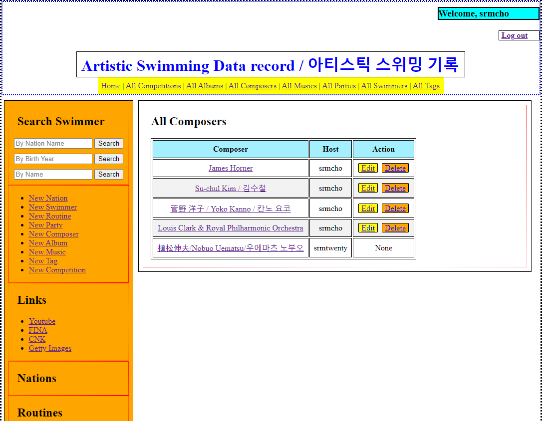
Task: Open the All Musics section
Action: [x=299, y=86]
